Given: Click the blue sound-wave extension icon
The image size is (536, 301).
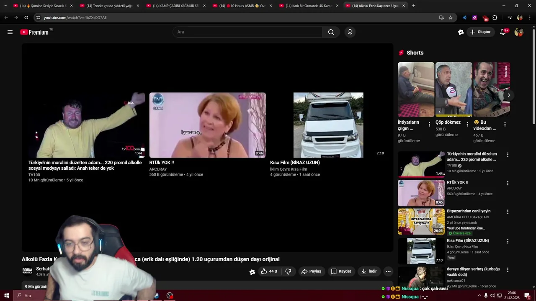Looking at the screenshot, I should 464,18.
